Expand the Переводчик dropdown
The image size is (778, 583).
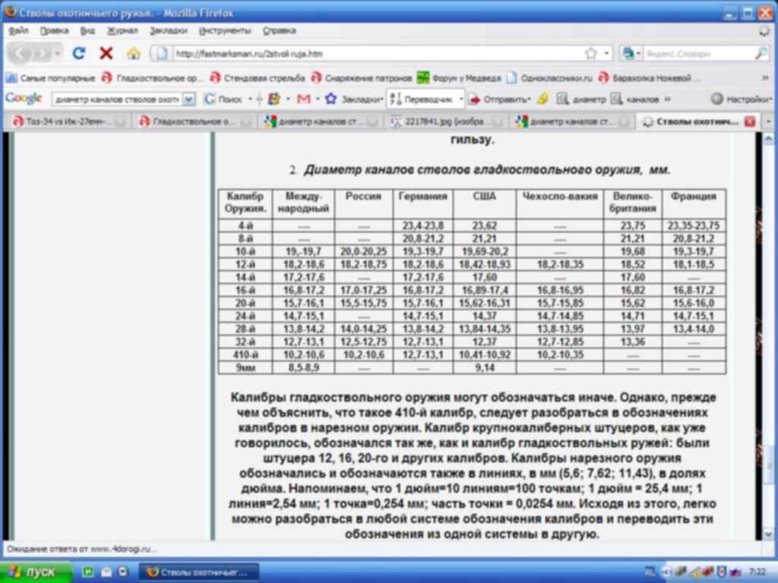click(460, 99)
